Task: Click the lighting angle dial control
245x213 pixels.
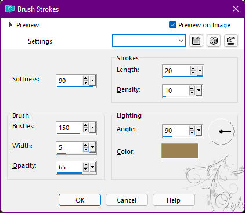Action: 221,132
